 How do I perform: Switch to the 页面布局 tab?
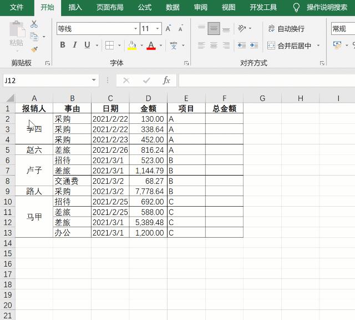(110, 7)
